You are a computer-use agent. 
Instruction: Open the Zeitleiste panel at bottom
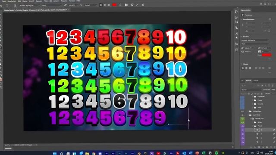coord(8,149)
